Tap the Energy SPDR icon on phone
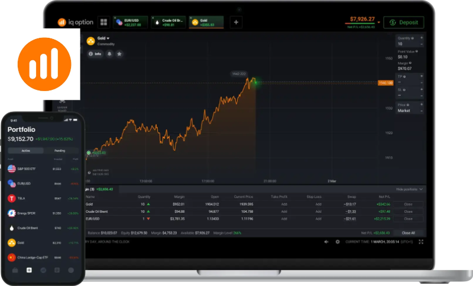 point(12,213)
